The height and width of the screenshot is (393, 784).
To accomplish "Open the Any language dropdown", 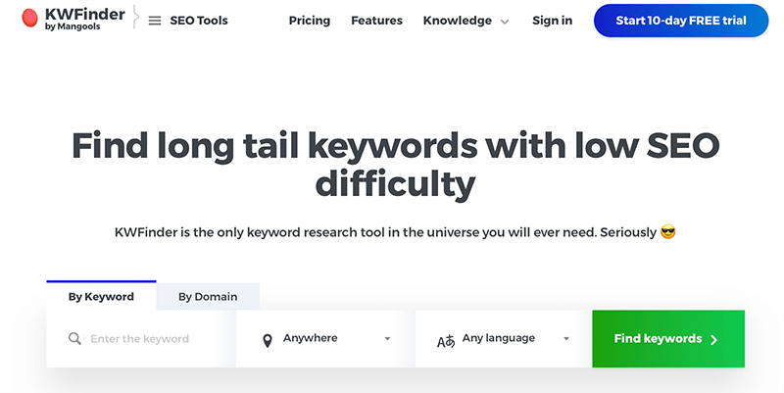I will 504,339.
